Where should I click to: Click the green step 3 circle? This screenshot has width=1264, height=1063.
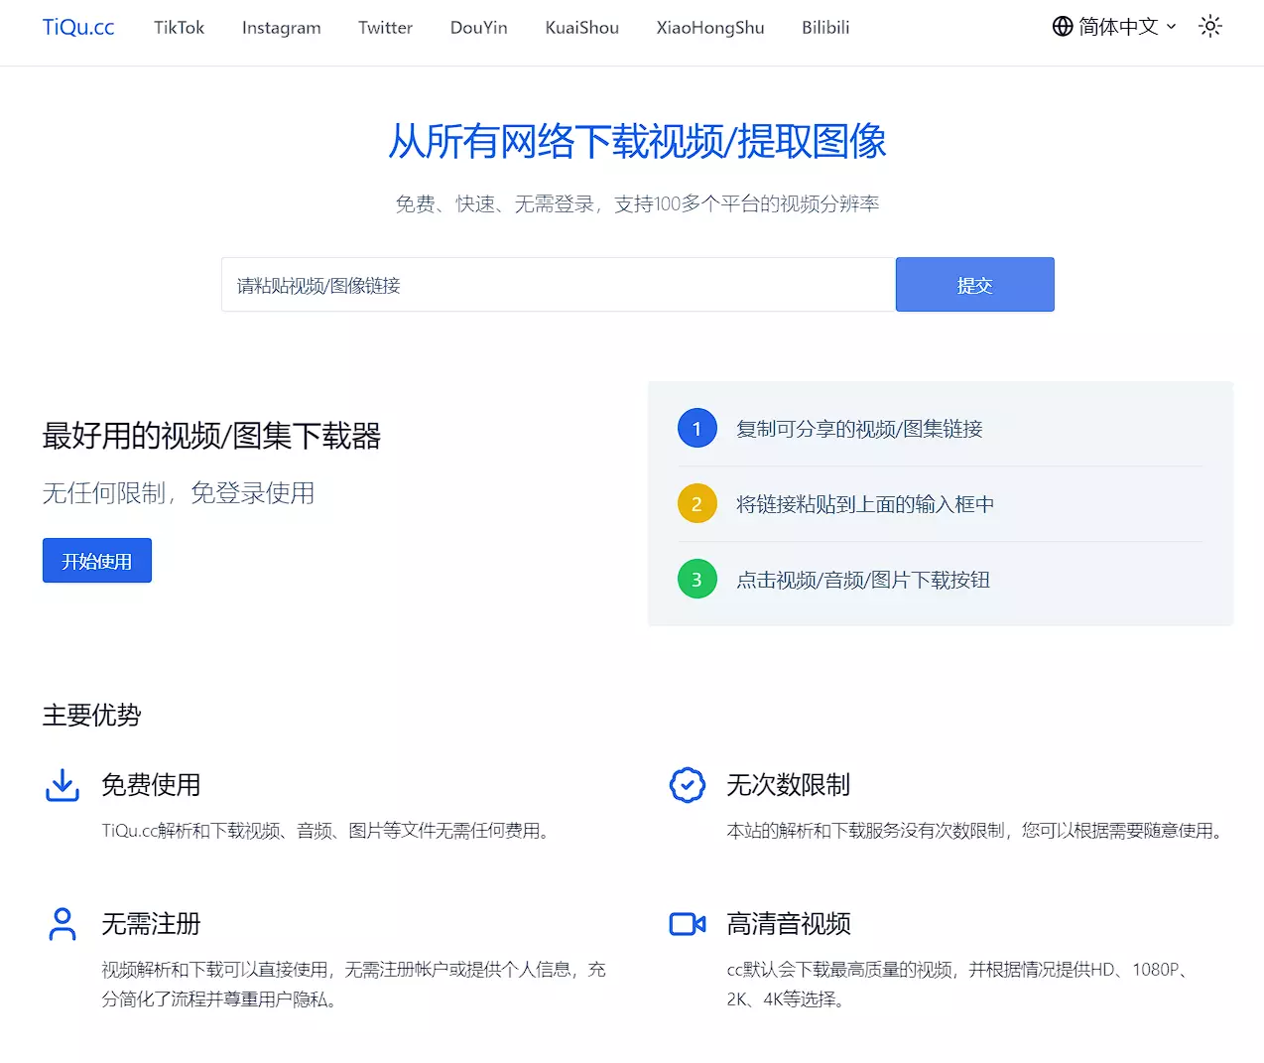(696, 580)
